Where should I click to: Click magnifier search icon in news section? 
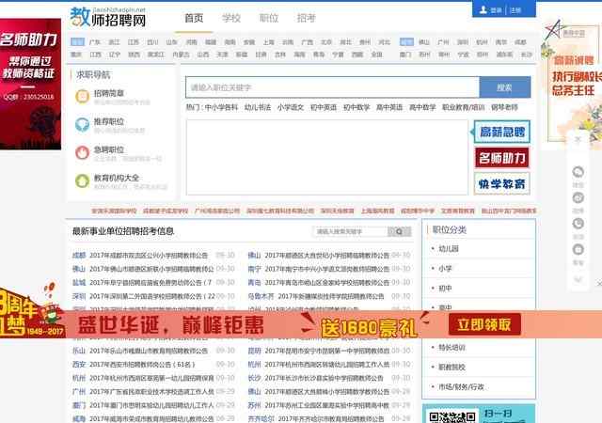[399, 231]
